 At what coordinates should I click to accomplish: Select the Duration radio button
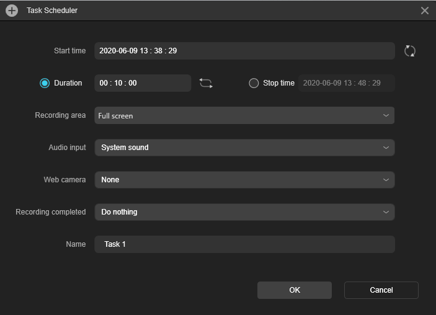point(45,83)
